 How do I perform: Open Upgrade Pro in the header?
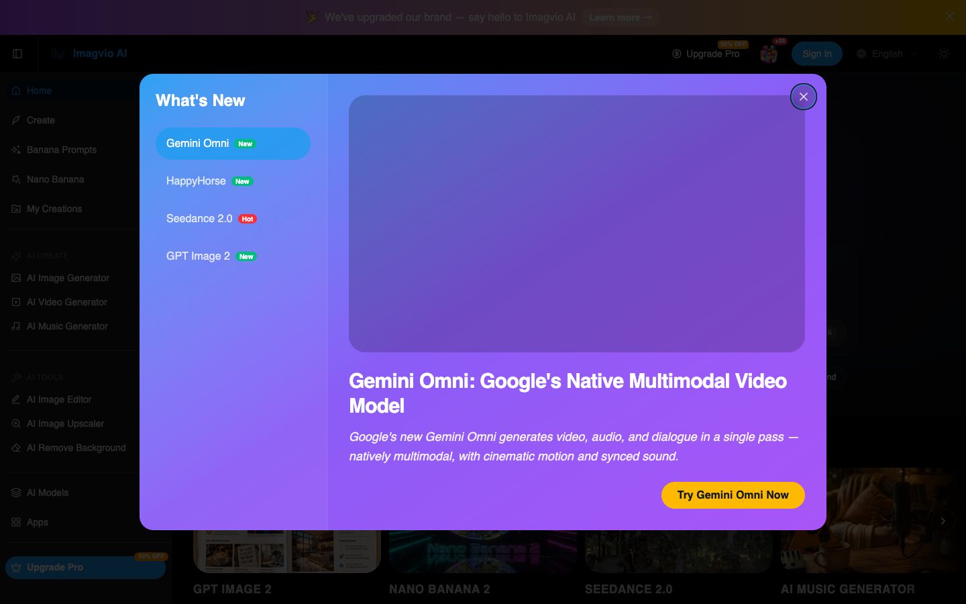(706, 54)
